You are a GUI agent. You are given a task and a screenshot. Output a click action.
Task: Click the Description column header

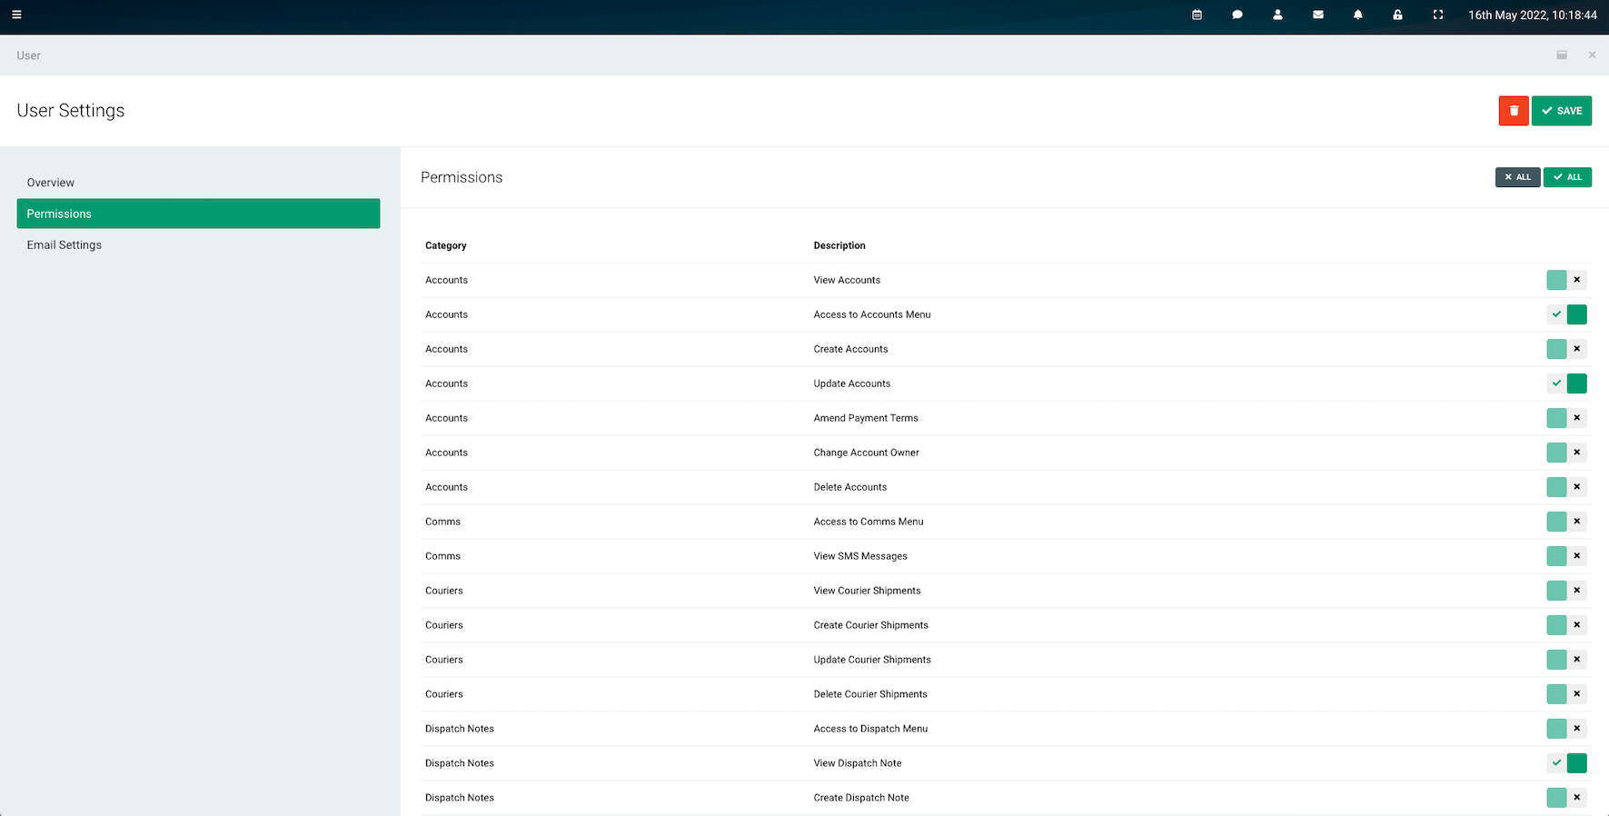pyautogui.click(x=839, y=245)
